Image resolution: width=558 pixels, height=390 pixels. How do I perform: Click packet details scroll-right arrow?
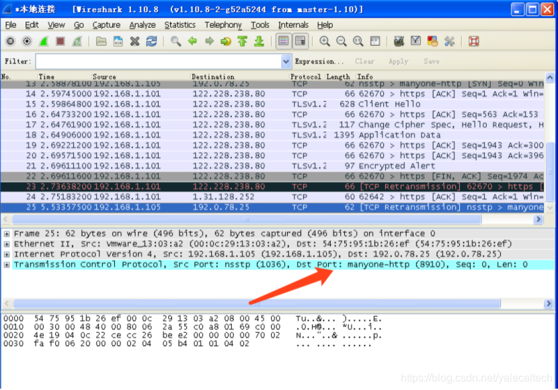click(549, 303)
